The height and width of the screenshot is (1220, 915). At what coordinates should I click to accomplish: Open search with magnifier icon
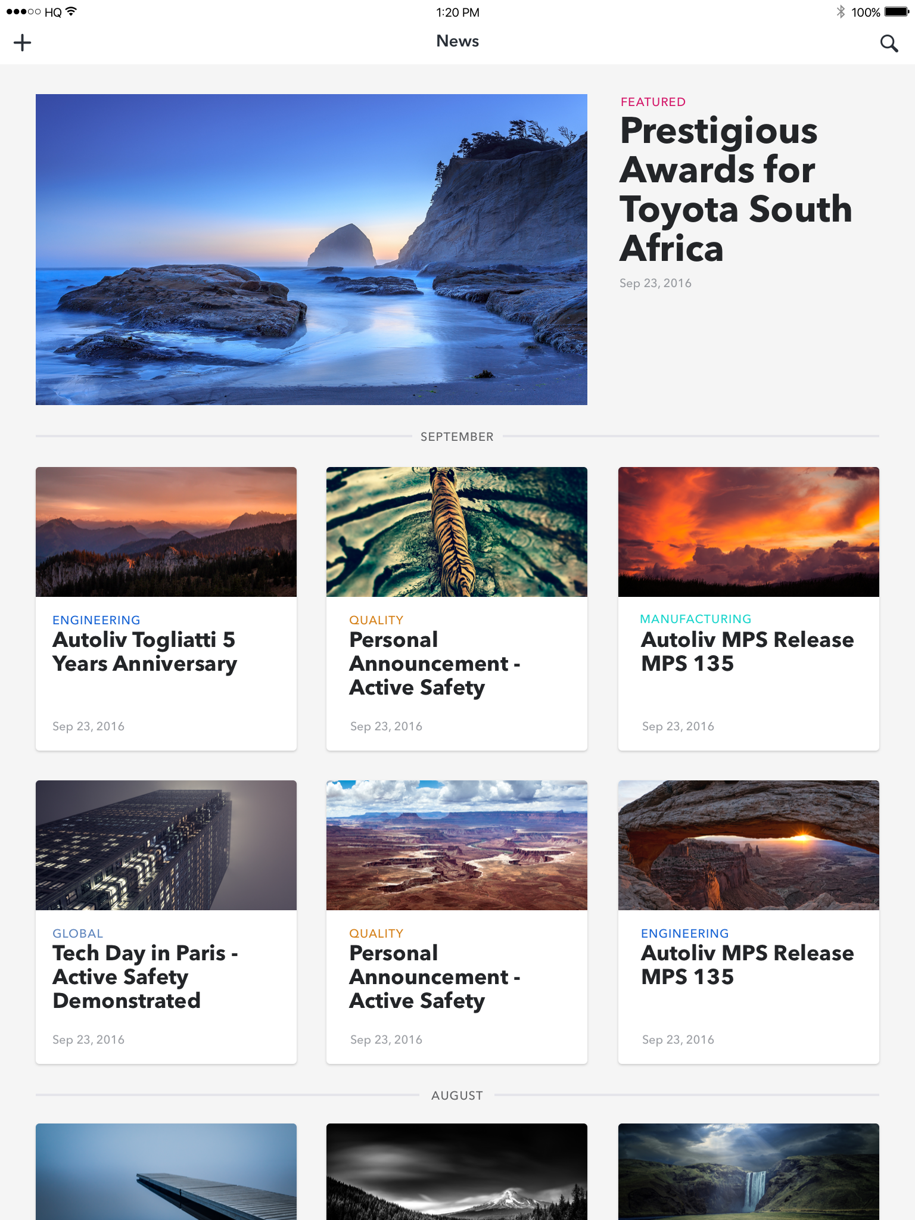(x=889, y=43)
